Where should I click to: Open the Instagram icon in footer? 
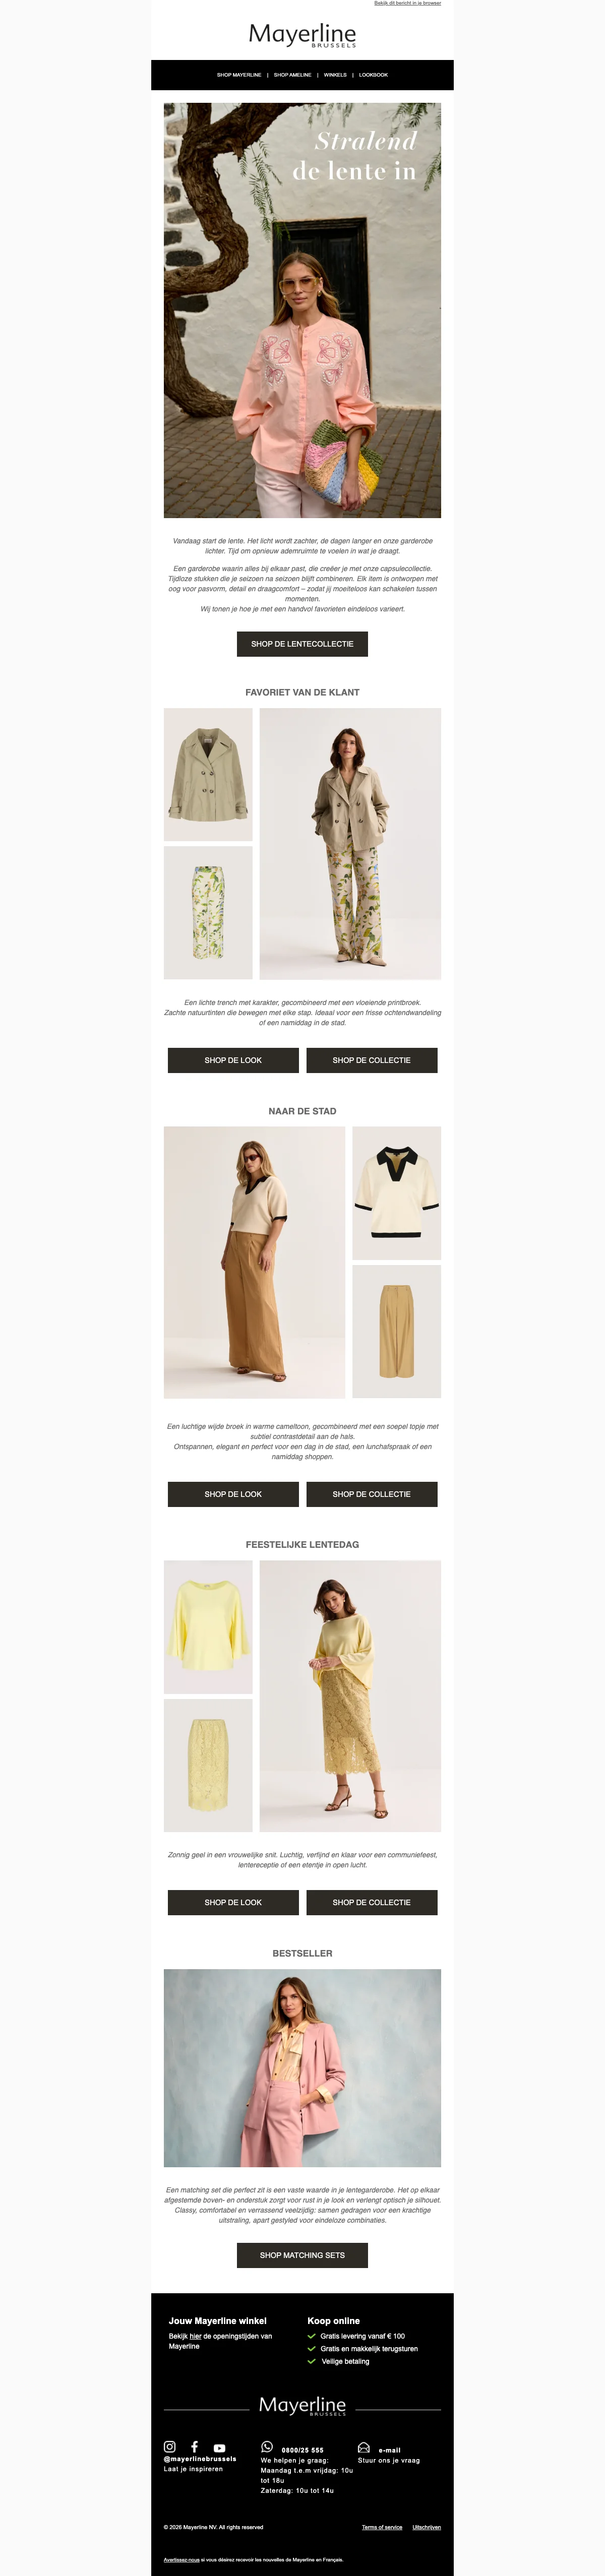tap(170, 2447)
